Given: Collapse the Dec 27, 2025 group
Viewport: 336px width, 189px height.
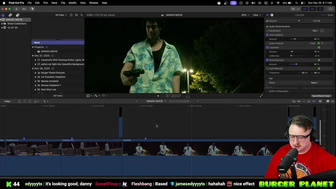Looking at the screenshot, I should tap(33, 56).
